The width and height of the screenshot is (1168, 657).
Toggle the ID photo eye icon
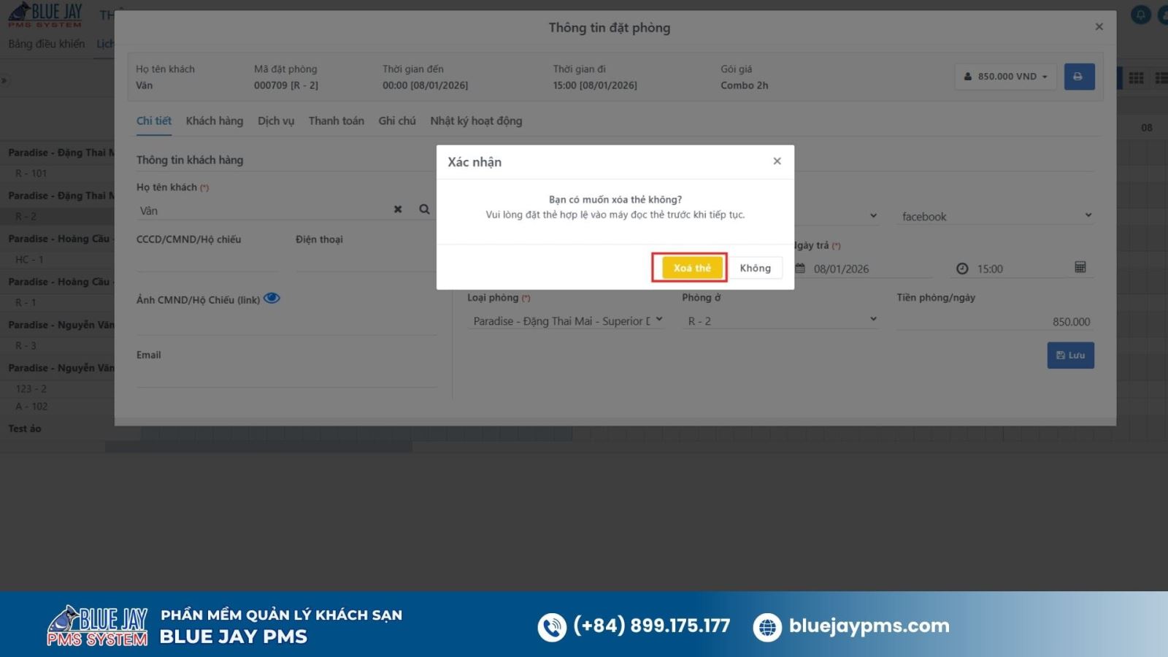(272, 299)
